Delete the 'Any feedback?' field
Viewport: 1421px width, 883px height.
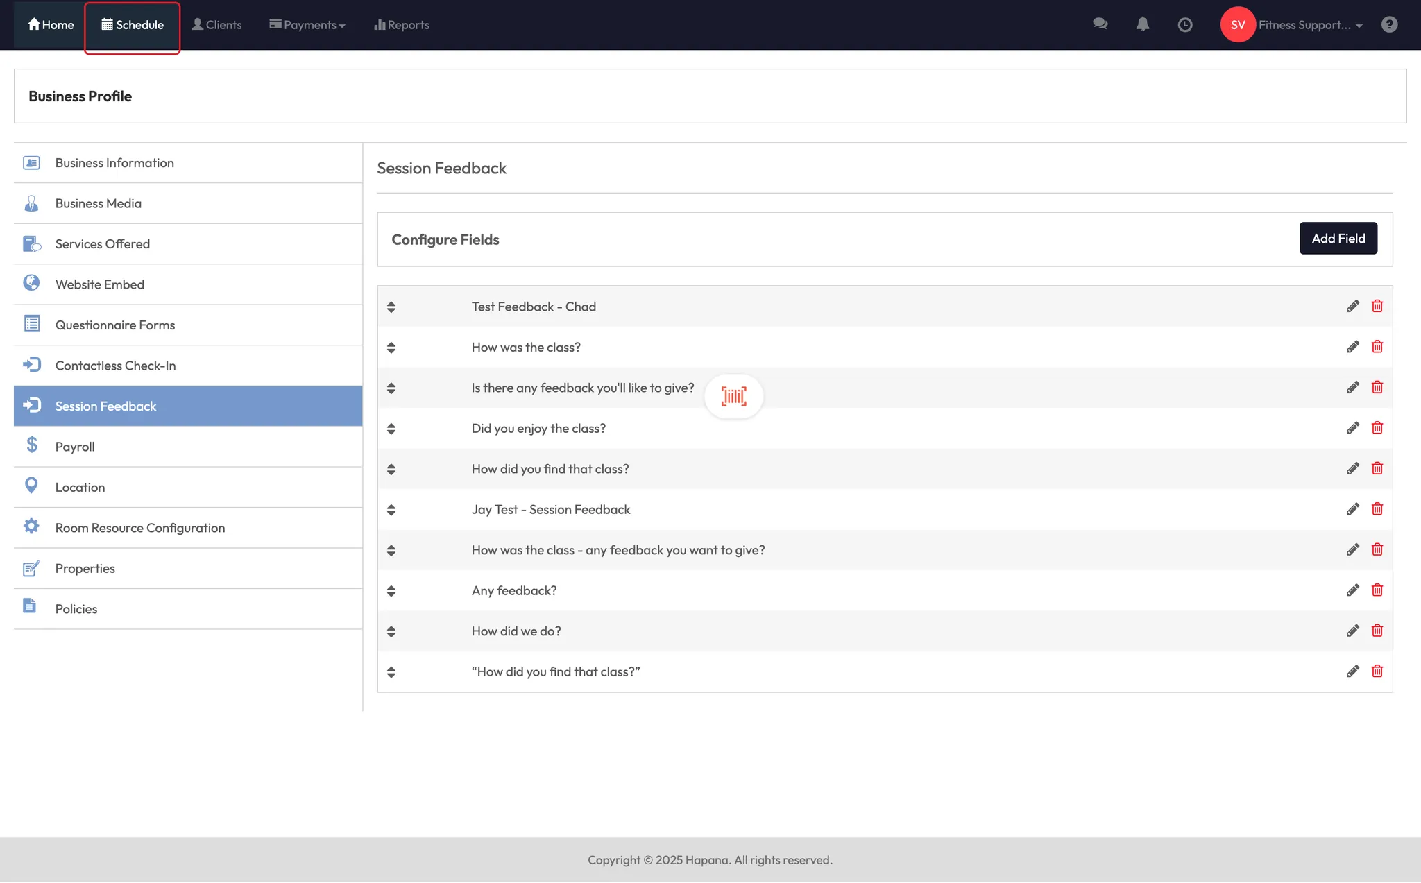pos(1377,590)
